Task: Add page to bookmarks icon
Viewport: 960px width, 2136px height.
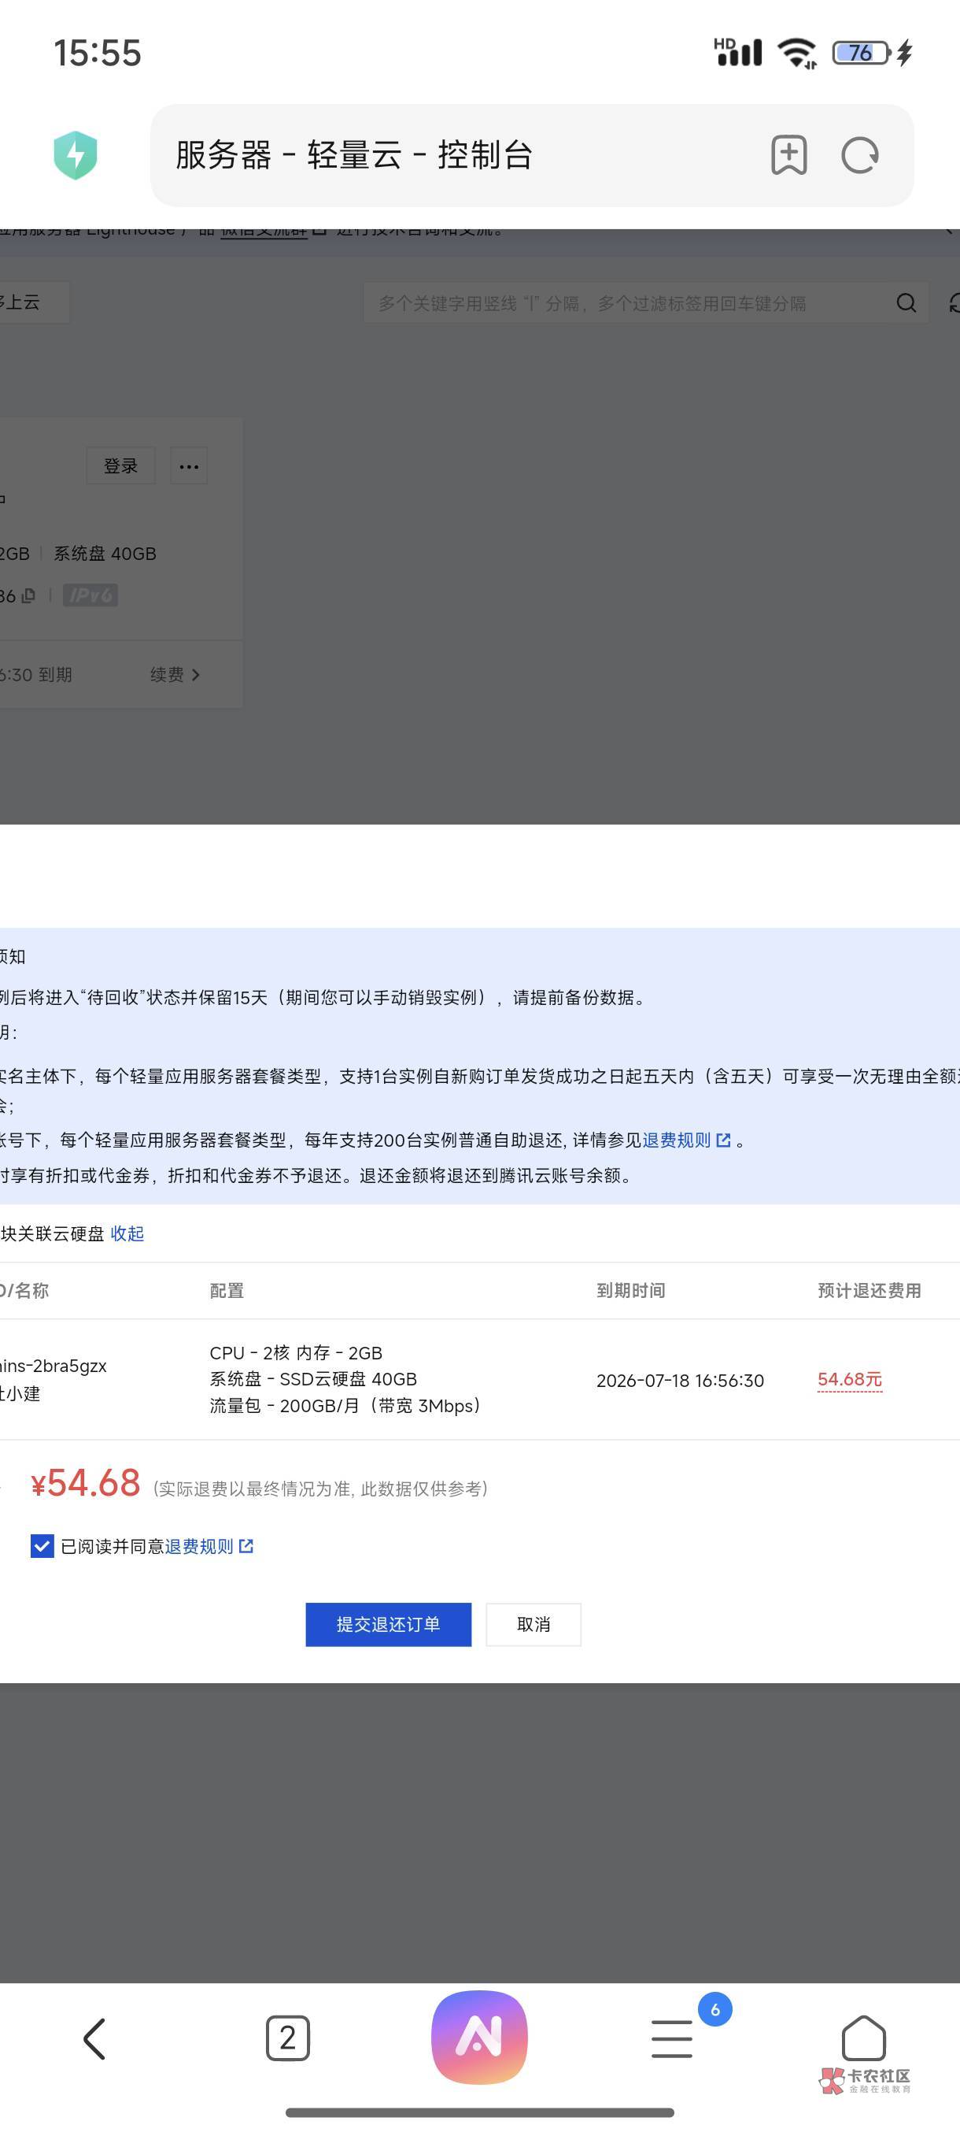Action: 788,155
